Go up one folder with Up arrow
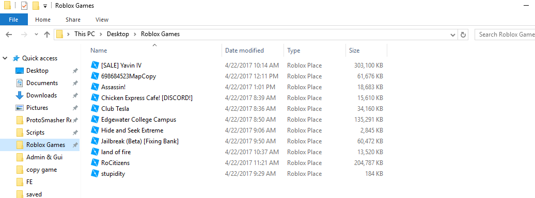 point(47,34)
